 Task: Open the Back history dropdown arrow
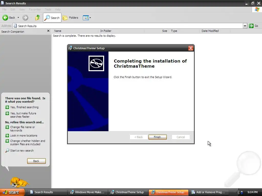(x=18, y=18)
